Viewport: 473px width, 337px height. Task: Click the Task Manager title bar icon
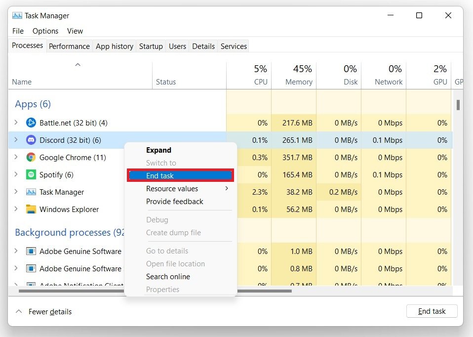pos(17,16)
